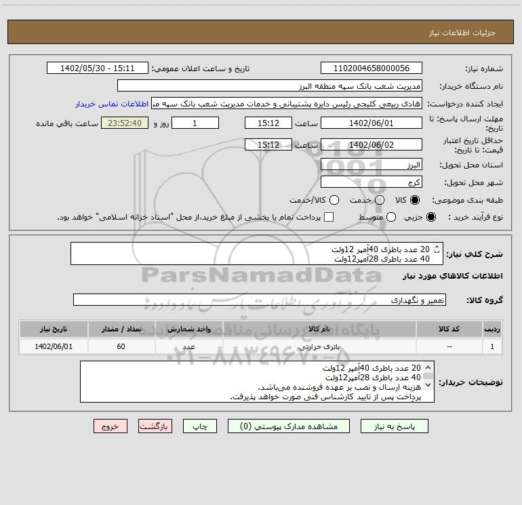Click the table date cell 1402/06/01

(x=54, y=346)
